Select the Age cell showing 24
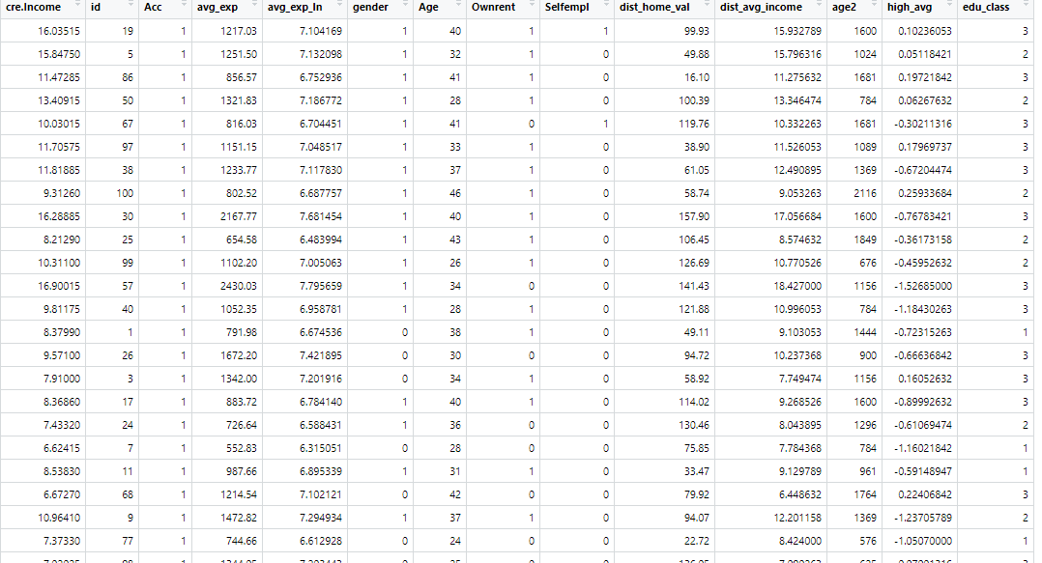This screenshot has width=1042, height=563. click(439, 541)
